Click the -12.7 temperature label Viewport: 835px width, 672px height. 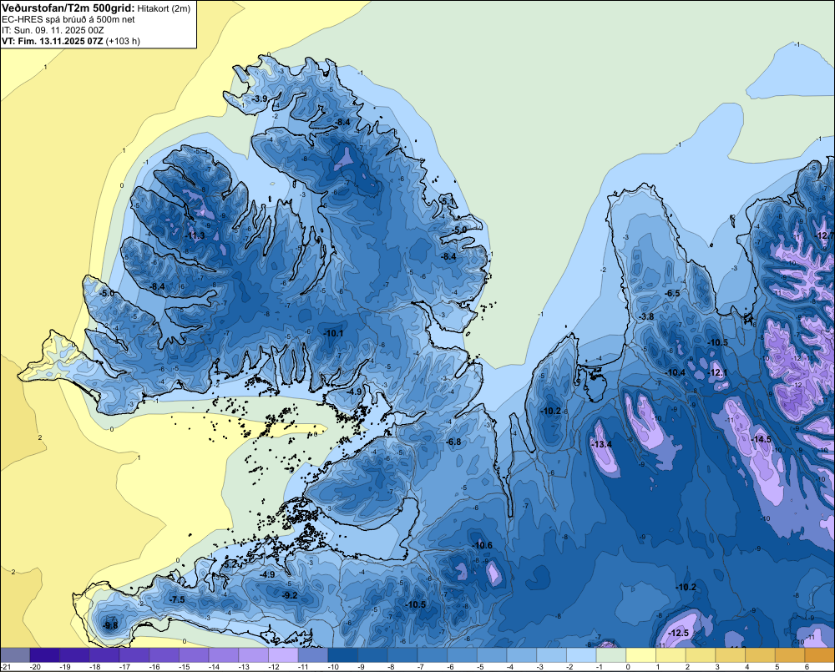coord(826,236)
